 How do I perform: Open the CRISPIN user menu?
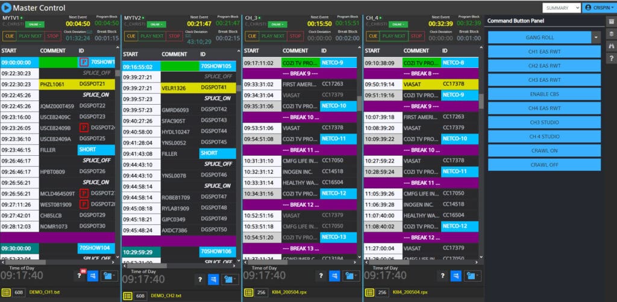pos(599,8)
